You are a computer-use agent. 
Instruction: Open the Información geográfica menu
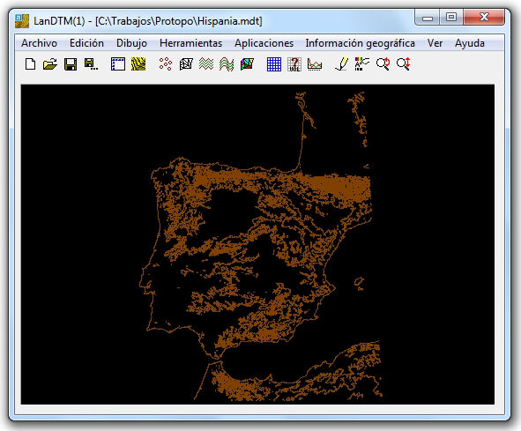(x=361, y=43)
